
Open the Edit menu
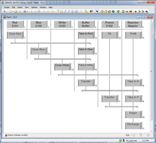pos(13,7)
